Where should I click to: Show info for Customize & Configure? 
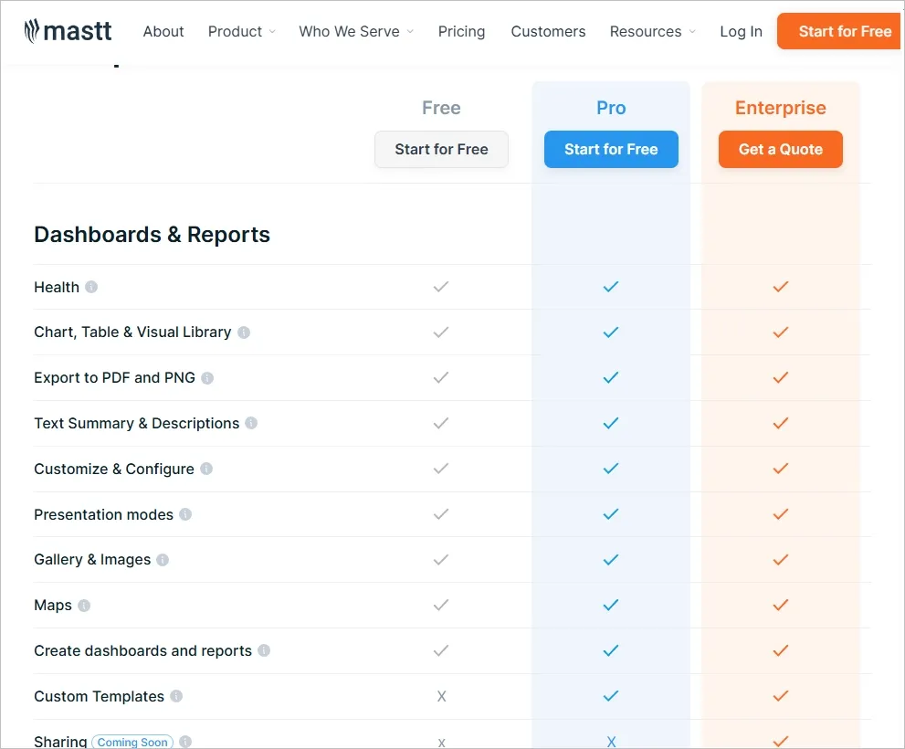click(206, 469)
